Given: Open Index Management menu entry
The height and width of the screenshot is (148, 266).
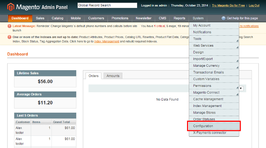Looking at the screenshot, I should [214, 106].
